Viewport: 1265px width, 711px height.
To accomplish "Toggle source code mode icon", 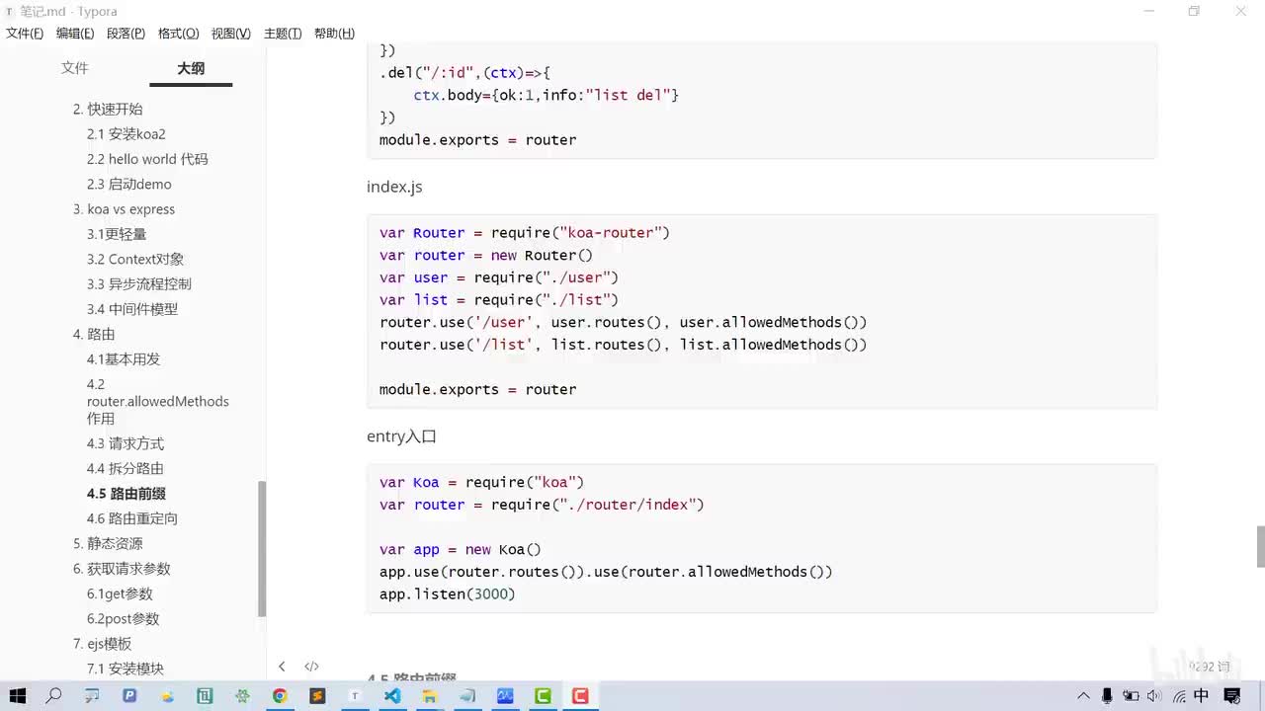I will click(311, 667).
